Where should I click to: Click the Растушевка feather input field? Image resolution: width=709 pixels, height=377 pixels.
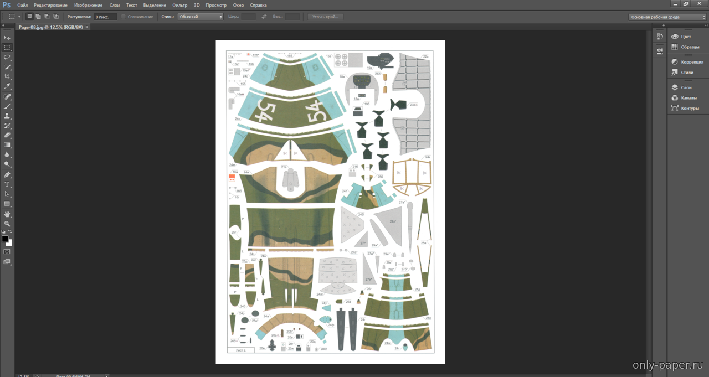(x=105, y=17)
